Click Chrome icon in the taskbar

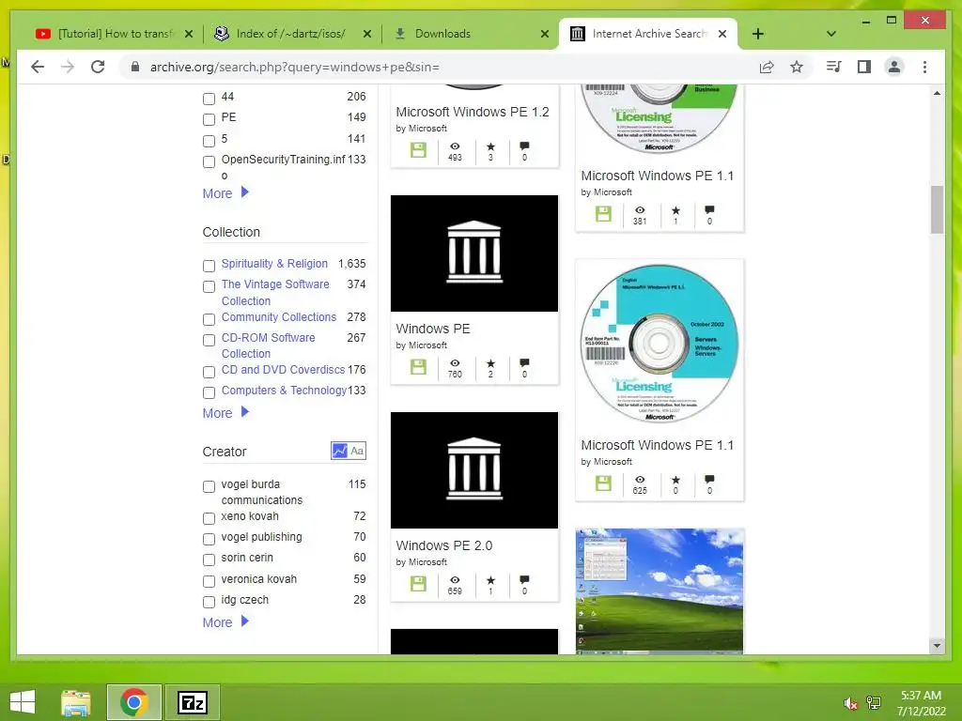134,702
